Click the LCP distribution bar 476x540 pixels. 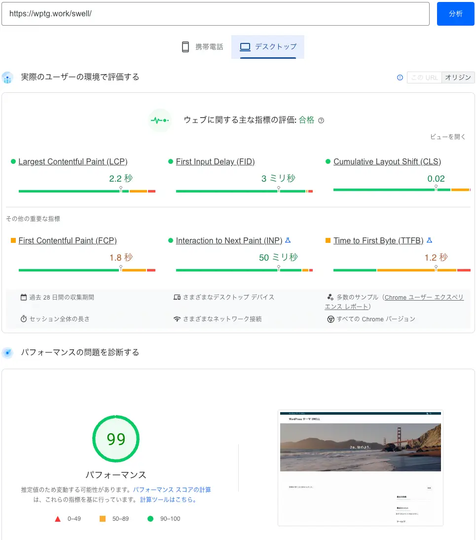pyautogui.click(x=87, y=191)
